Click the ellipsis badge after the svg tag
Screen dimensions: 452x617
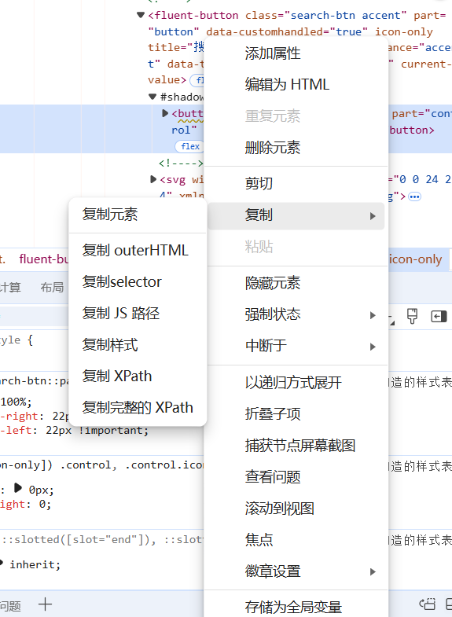(x=414, y=196)
